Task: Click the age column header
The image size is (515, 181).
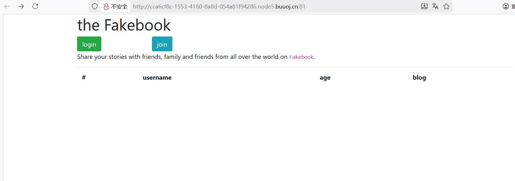Action: coord(325,78)
